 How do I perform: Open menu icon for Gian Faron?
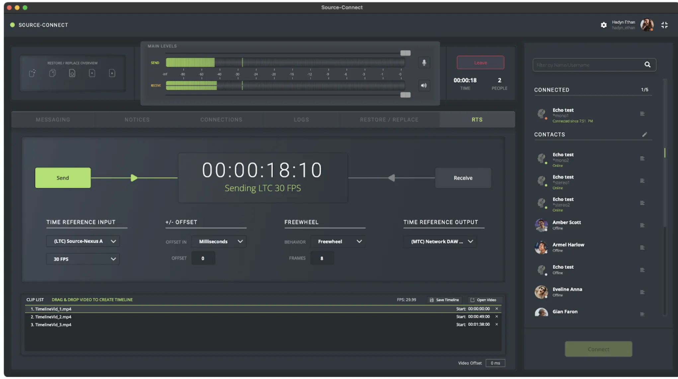[x=642, y=314]
